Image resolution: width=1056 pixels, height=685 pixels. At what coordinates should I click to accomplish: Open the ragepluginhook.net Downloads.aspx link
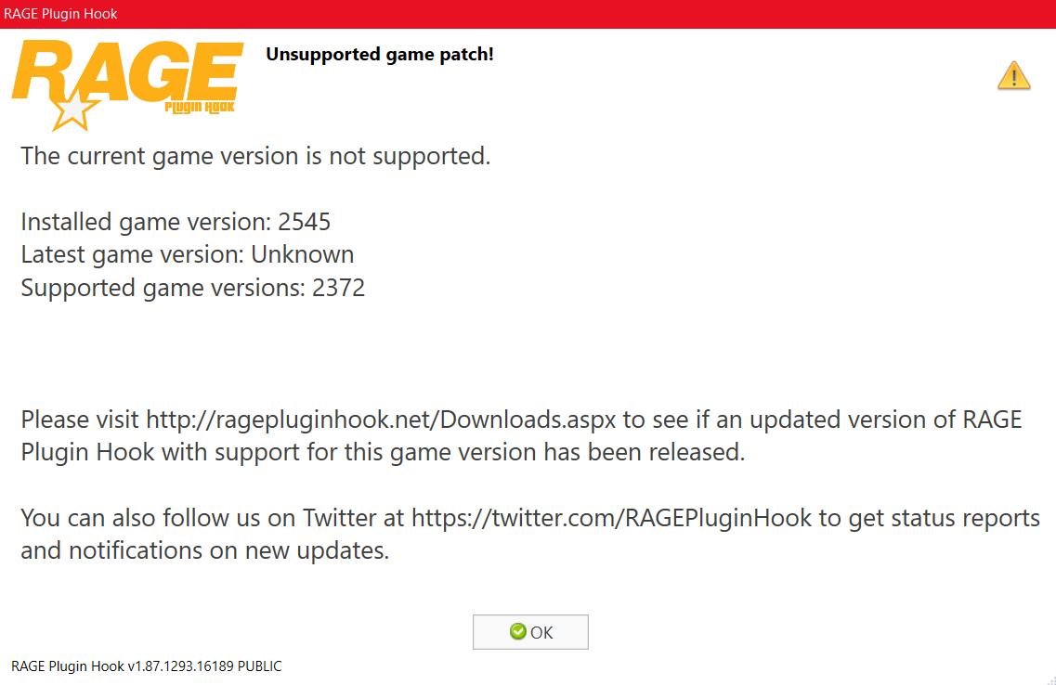(381, 420)
